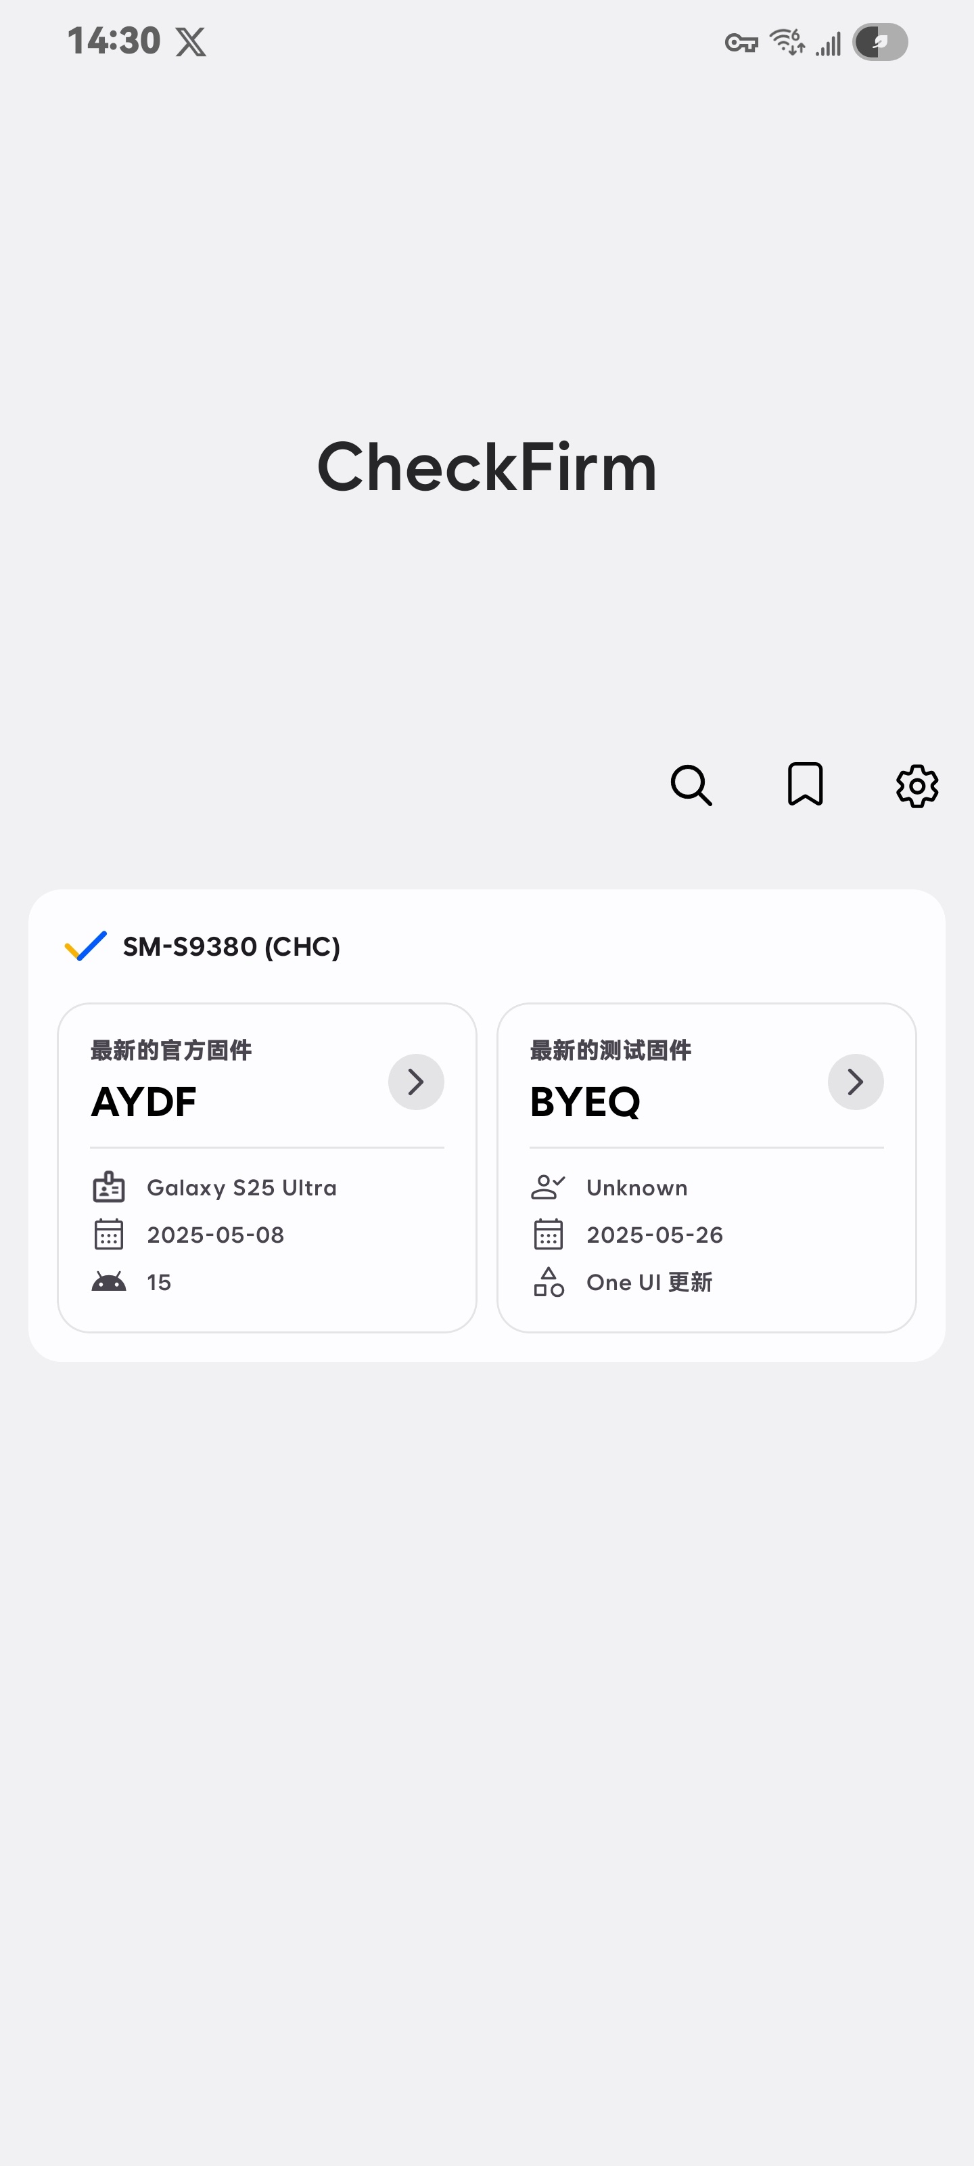Tap the Android robot icon
This screenshot has height=2166, width=974.
[x=108, y=1281]
